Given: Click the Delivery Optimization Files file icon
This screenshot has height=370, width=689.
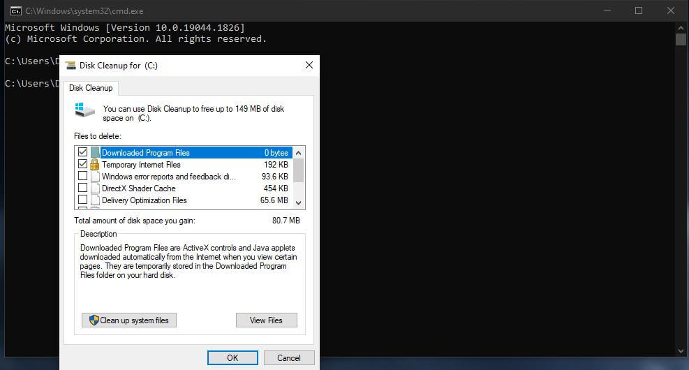Looking at the screenshot, I should coord(95,200).
